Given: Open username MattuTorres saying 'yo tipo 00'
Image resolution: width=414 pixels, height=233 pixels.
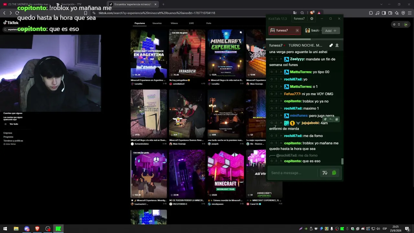Looking at the screenshot, I should (x=301, y=72).
